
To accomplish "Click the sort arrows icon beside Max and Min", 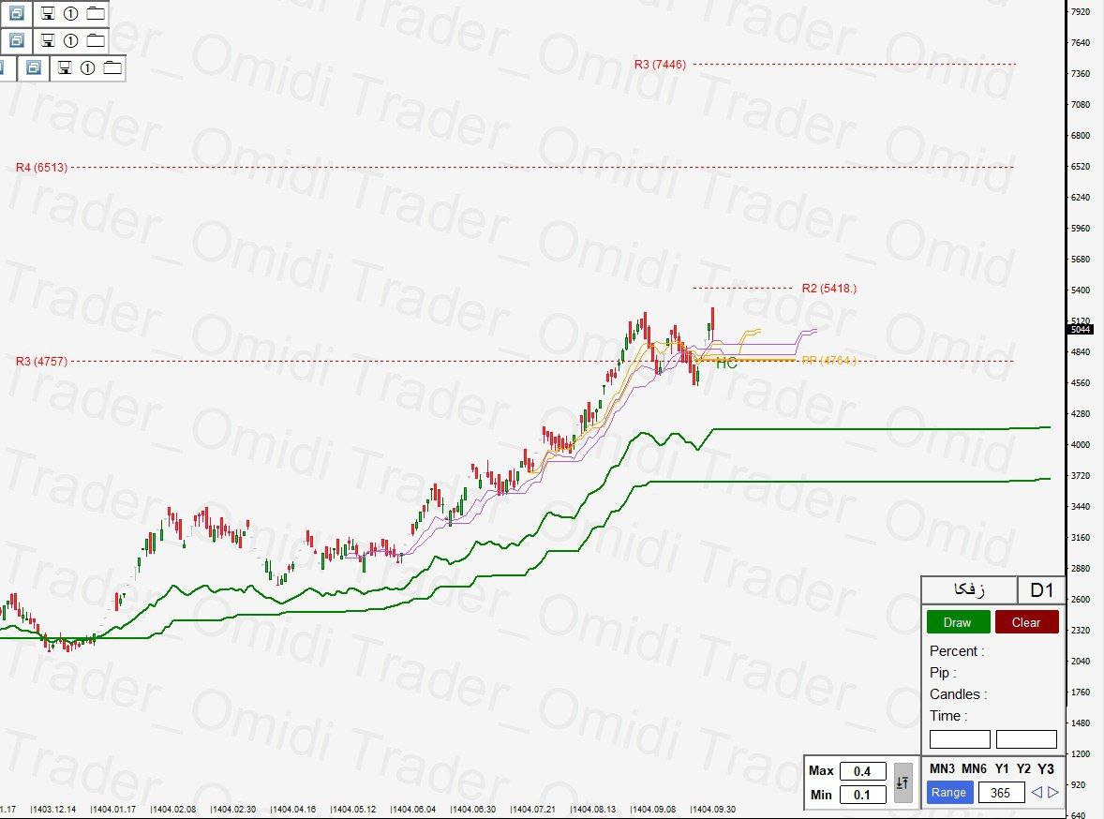I will pyautogui.click(x=903, y=782).
